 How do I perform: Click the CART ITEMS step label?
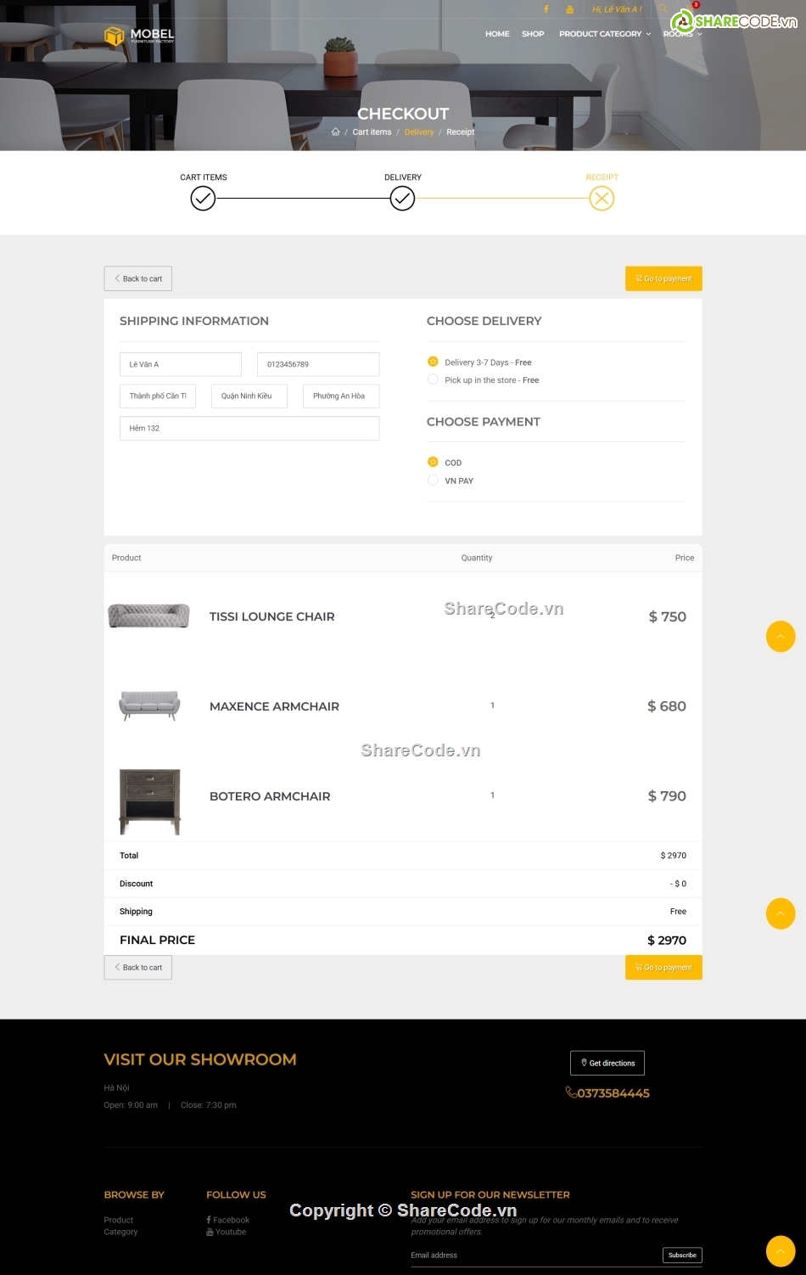pyautogui.click(x=204, y=177)
